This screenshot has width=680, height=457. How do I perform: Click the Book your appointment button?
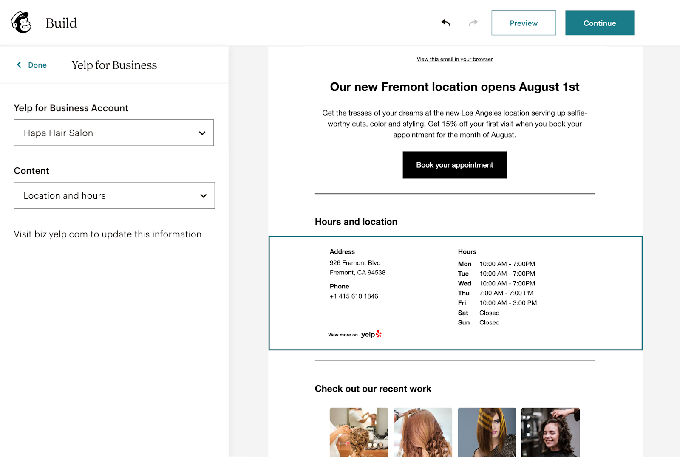pos(454,165)
